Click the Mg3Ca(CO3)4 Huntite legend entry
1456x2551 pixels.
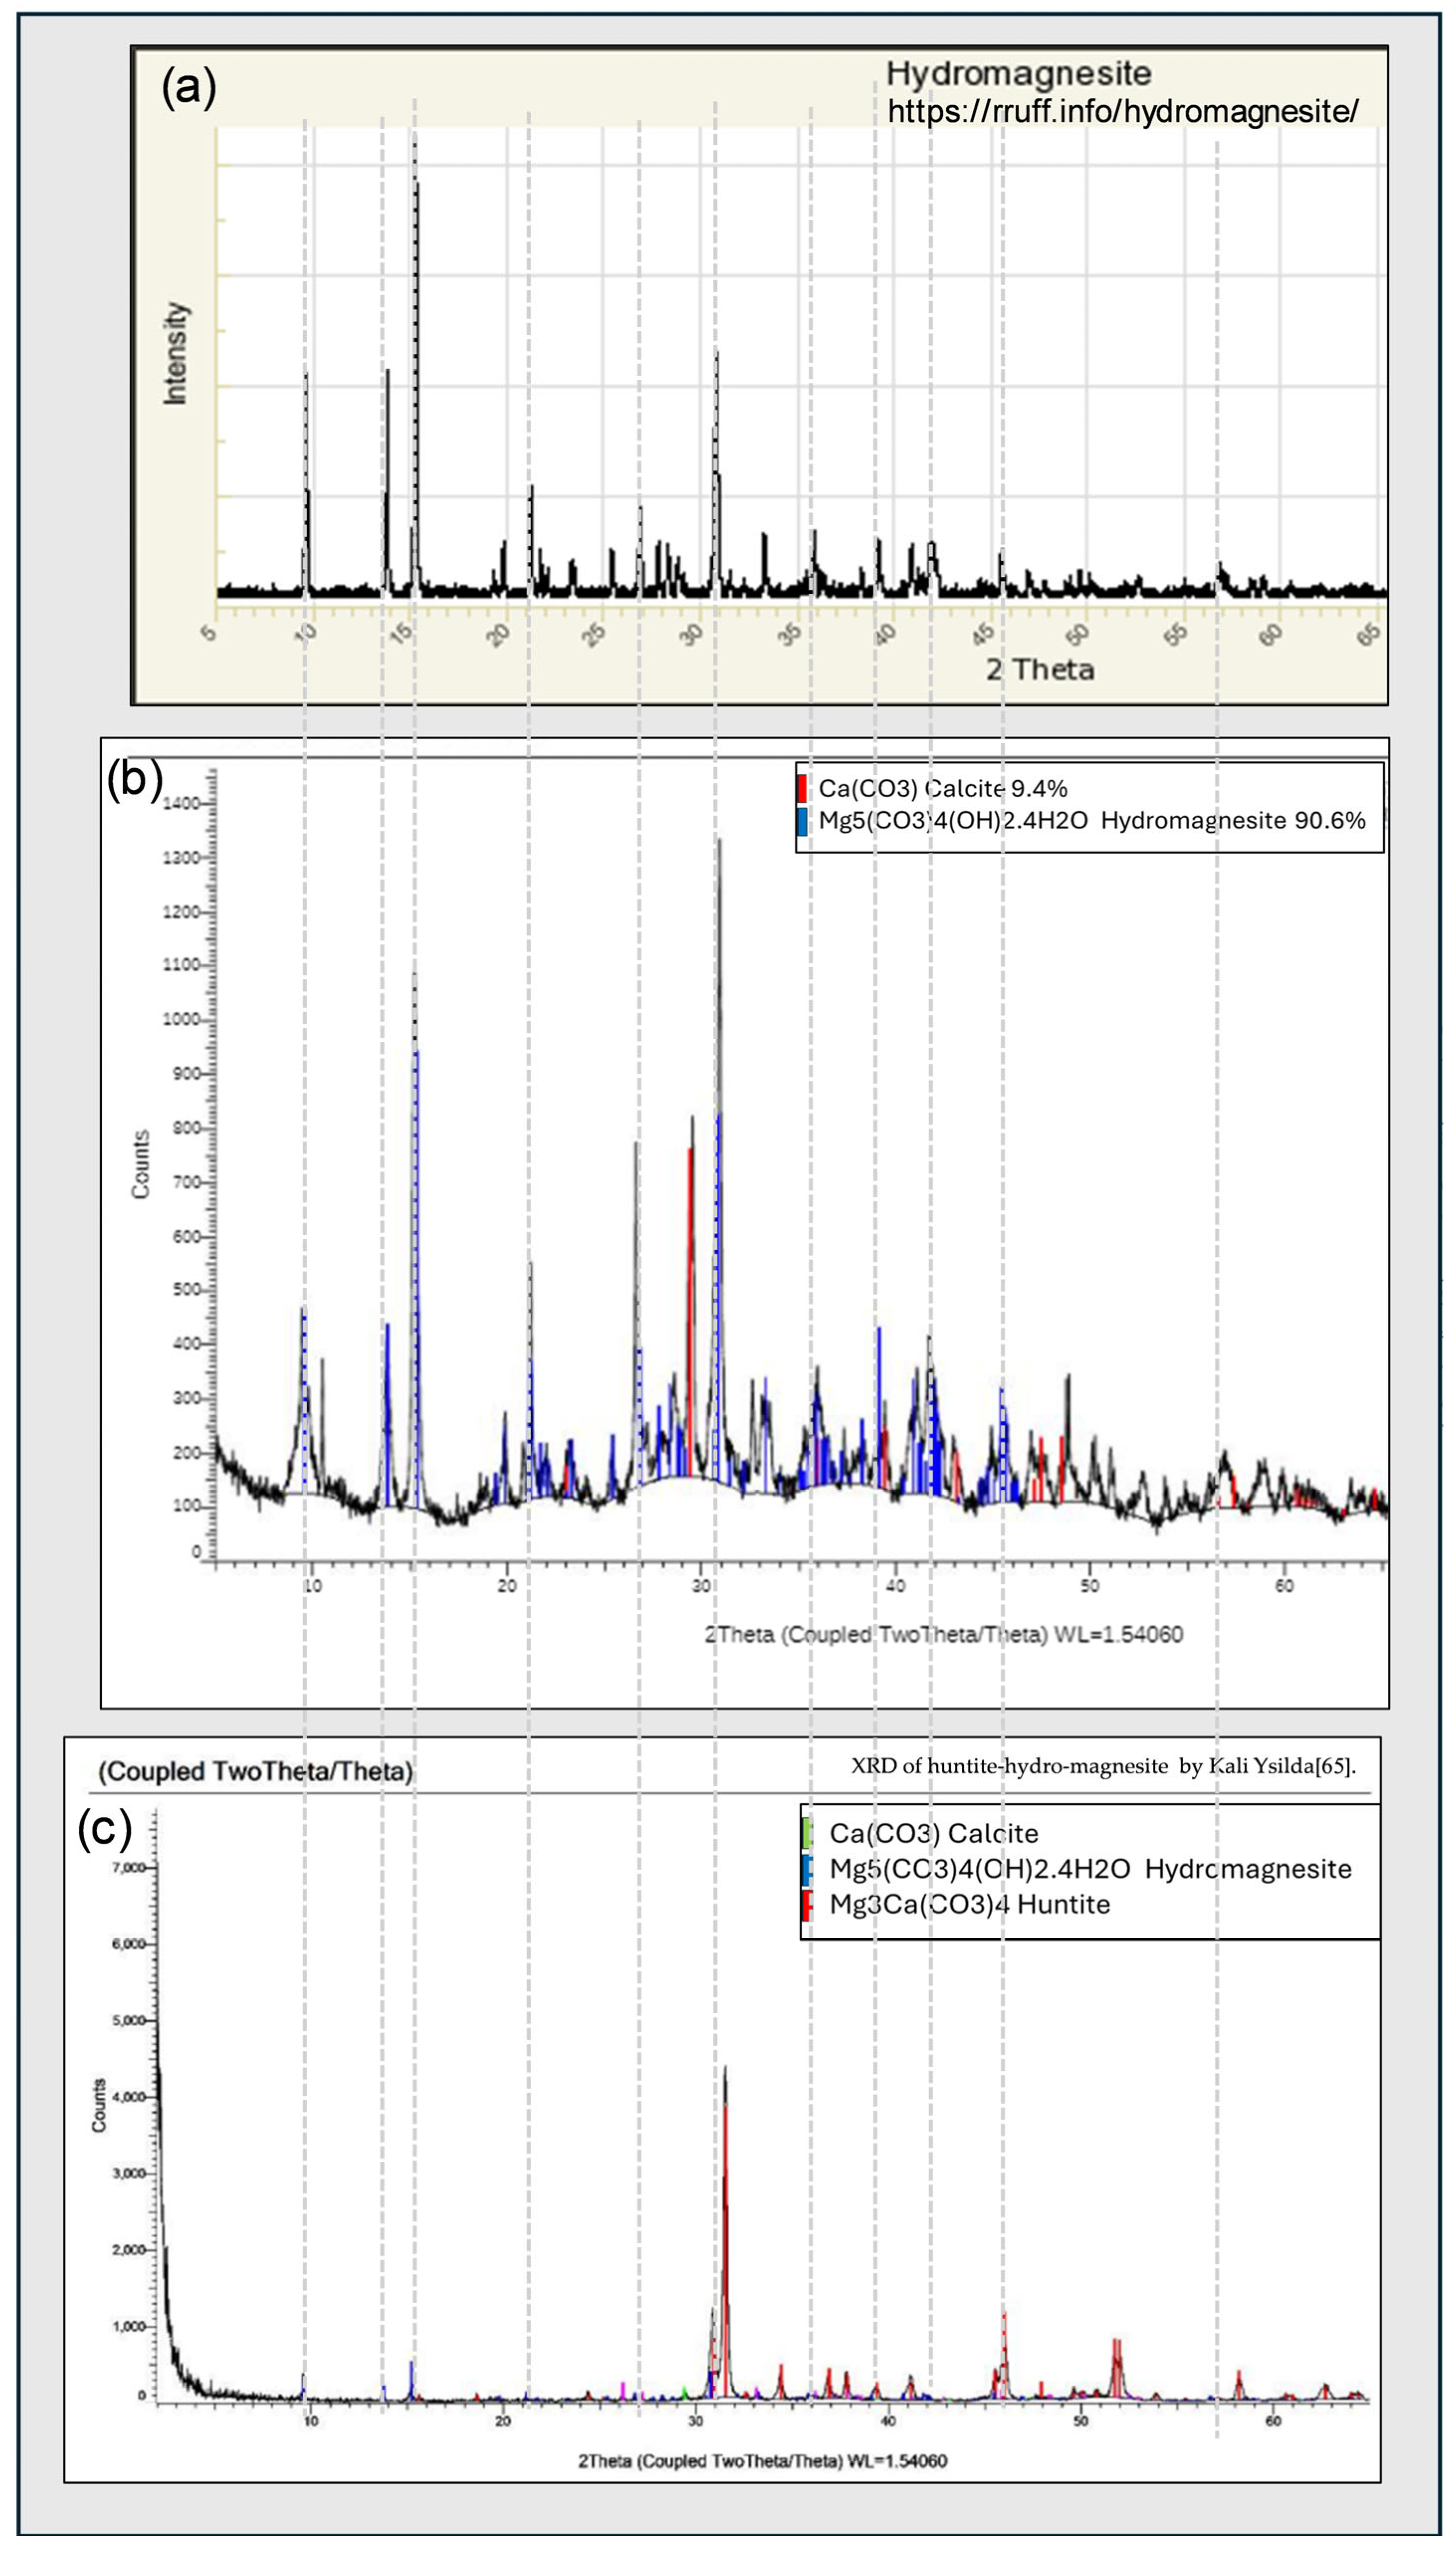pyautogui.click(x=969, y=1904)
